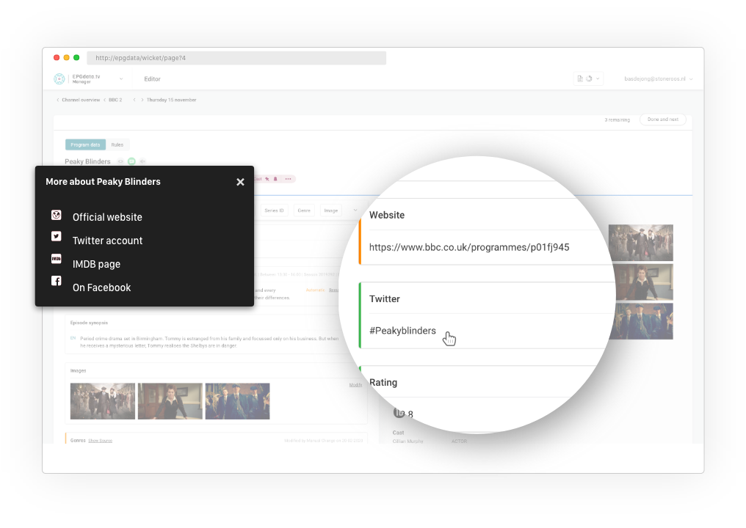Open the IMDB page link
Image resolution: width=746 pixels, height=528 pixels.
tap(97, 264)
